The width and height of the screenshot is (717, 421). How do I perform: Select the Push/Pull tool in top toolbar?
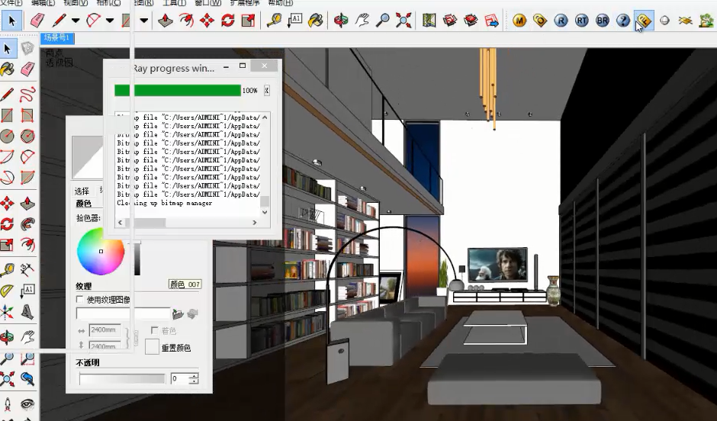click(166, 21)
